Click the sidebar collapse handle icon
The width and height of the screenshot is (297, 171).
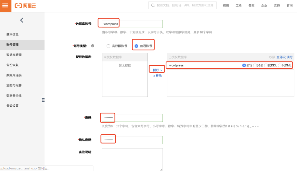43,100
